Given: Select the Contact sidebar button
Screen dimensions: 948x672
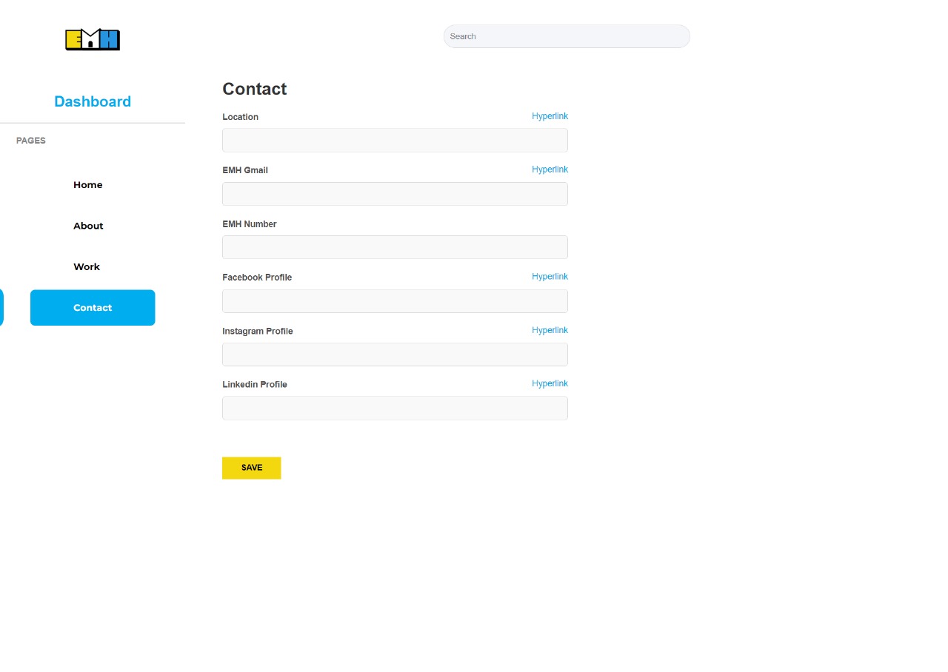Looking at the screenshot, I should point(93,308).
